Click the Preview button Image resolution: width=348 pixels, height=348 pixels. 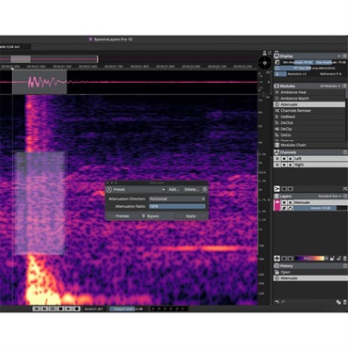[x=122, y=216]
